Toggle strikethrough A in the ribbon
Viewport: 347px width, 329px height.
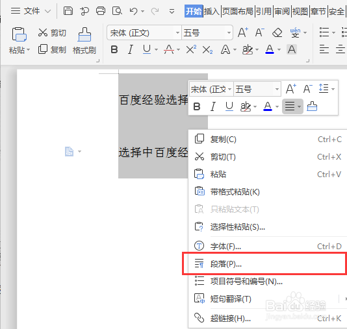coord(169,49)
